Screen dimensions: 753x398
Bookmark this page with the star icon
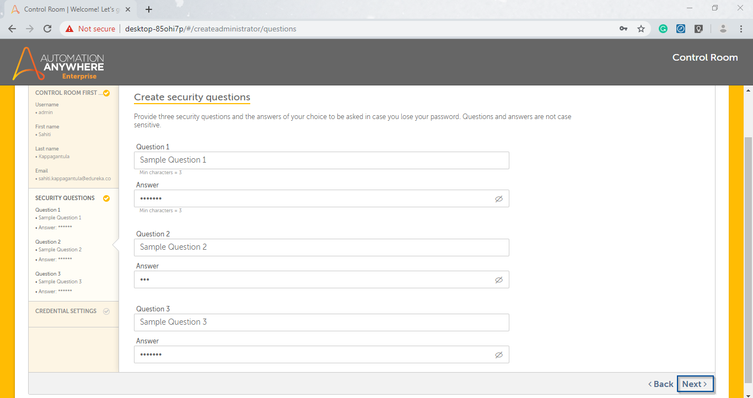(641, 29)
